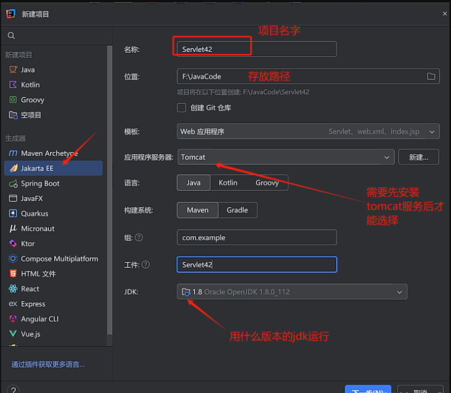This screenshot has height=393, width=451.
Task: Select 空项目 empty project item
Action: [x=53, y=115]
